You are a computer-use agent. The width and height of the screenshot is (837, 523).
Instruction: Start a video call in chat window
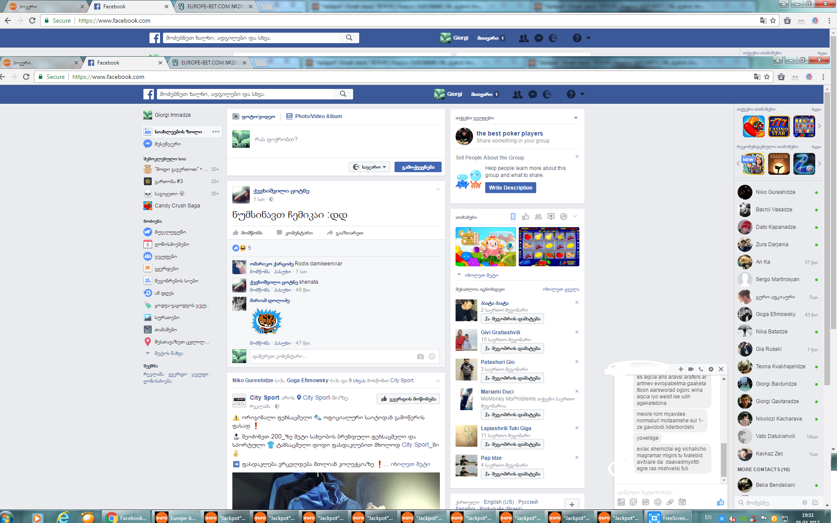pyautogui.click(x=691, y=369)
